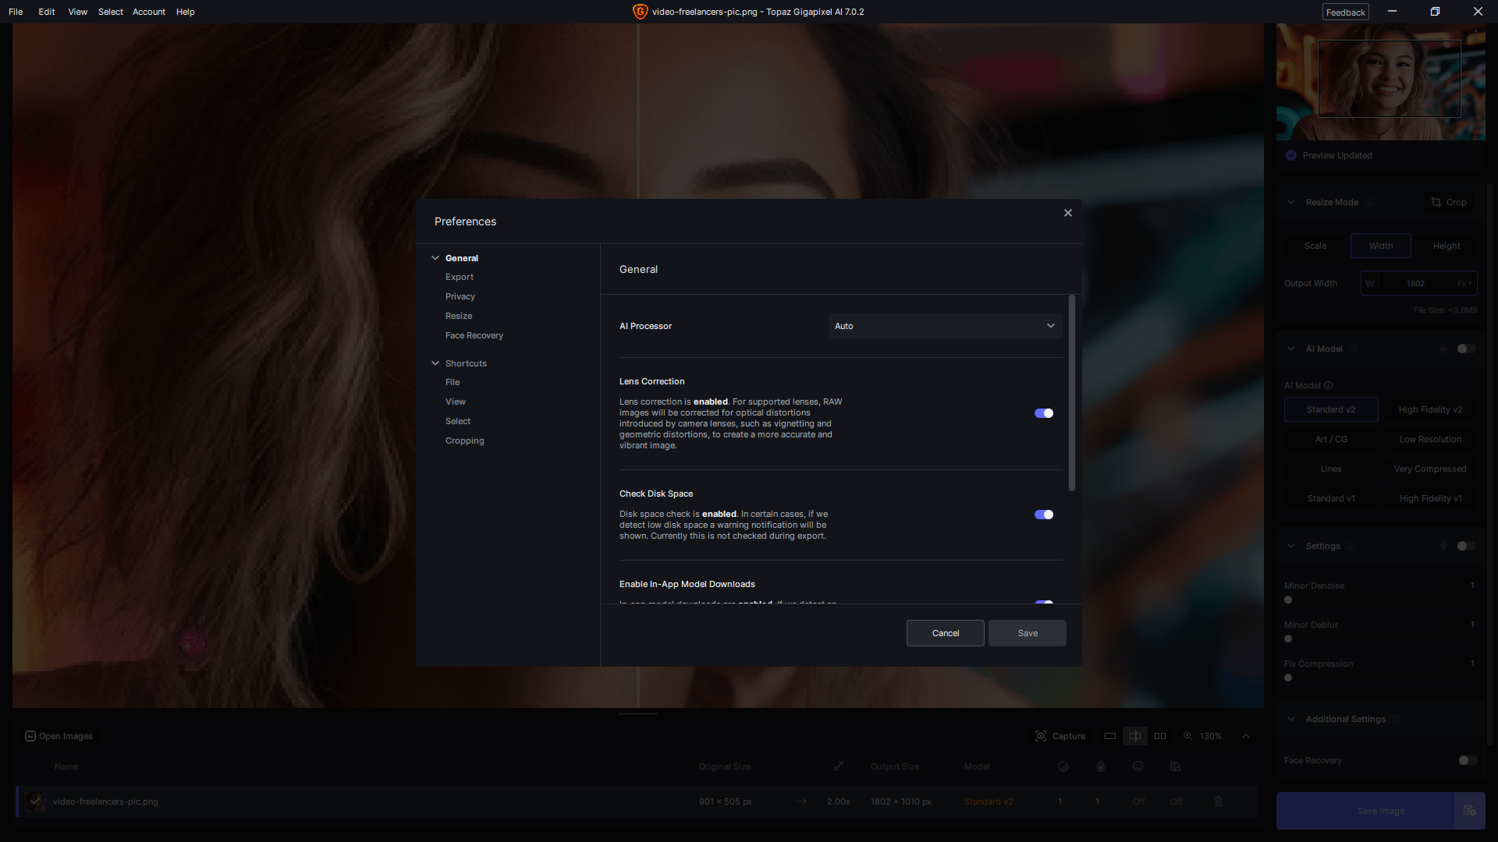This screenshot has width=1498, height=842.
Task: Collapse the Settings panel
Action: coord(1291,546)
